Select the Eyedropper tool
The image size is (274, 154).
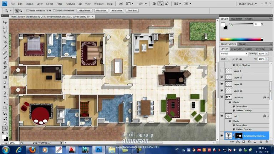tap(5, 47)
